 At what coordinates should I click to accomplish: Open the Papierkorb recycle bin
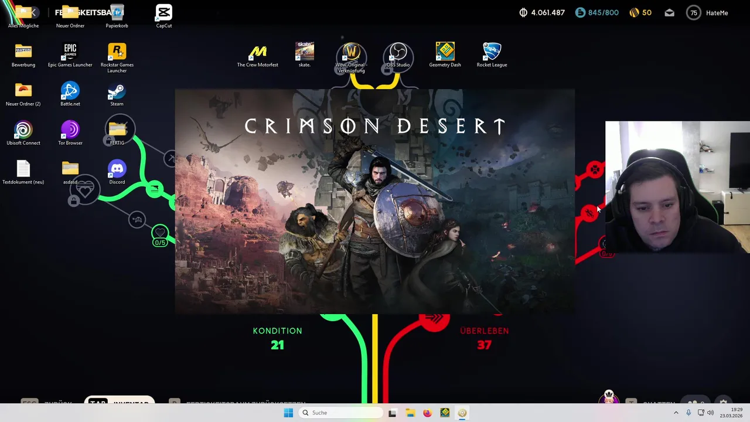pyautogui.click(x=117, y=16)
